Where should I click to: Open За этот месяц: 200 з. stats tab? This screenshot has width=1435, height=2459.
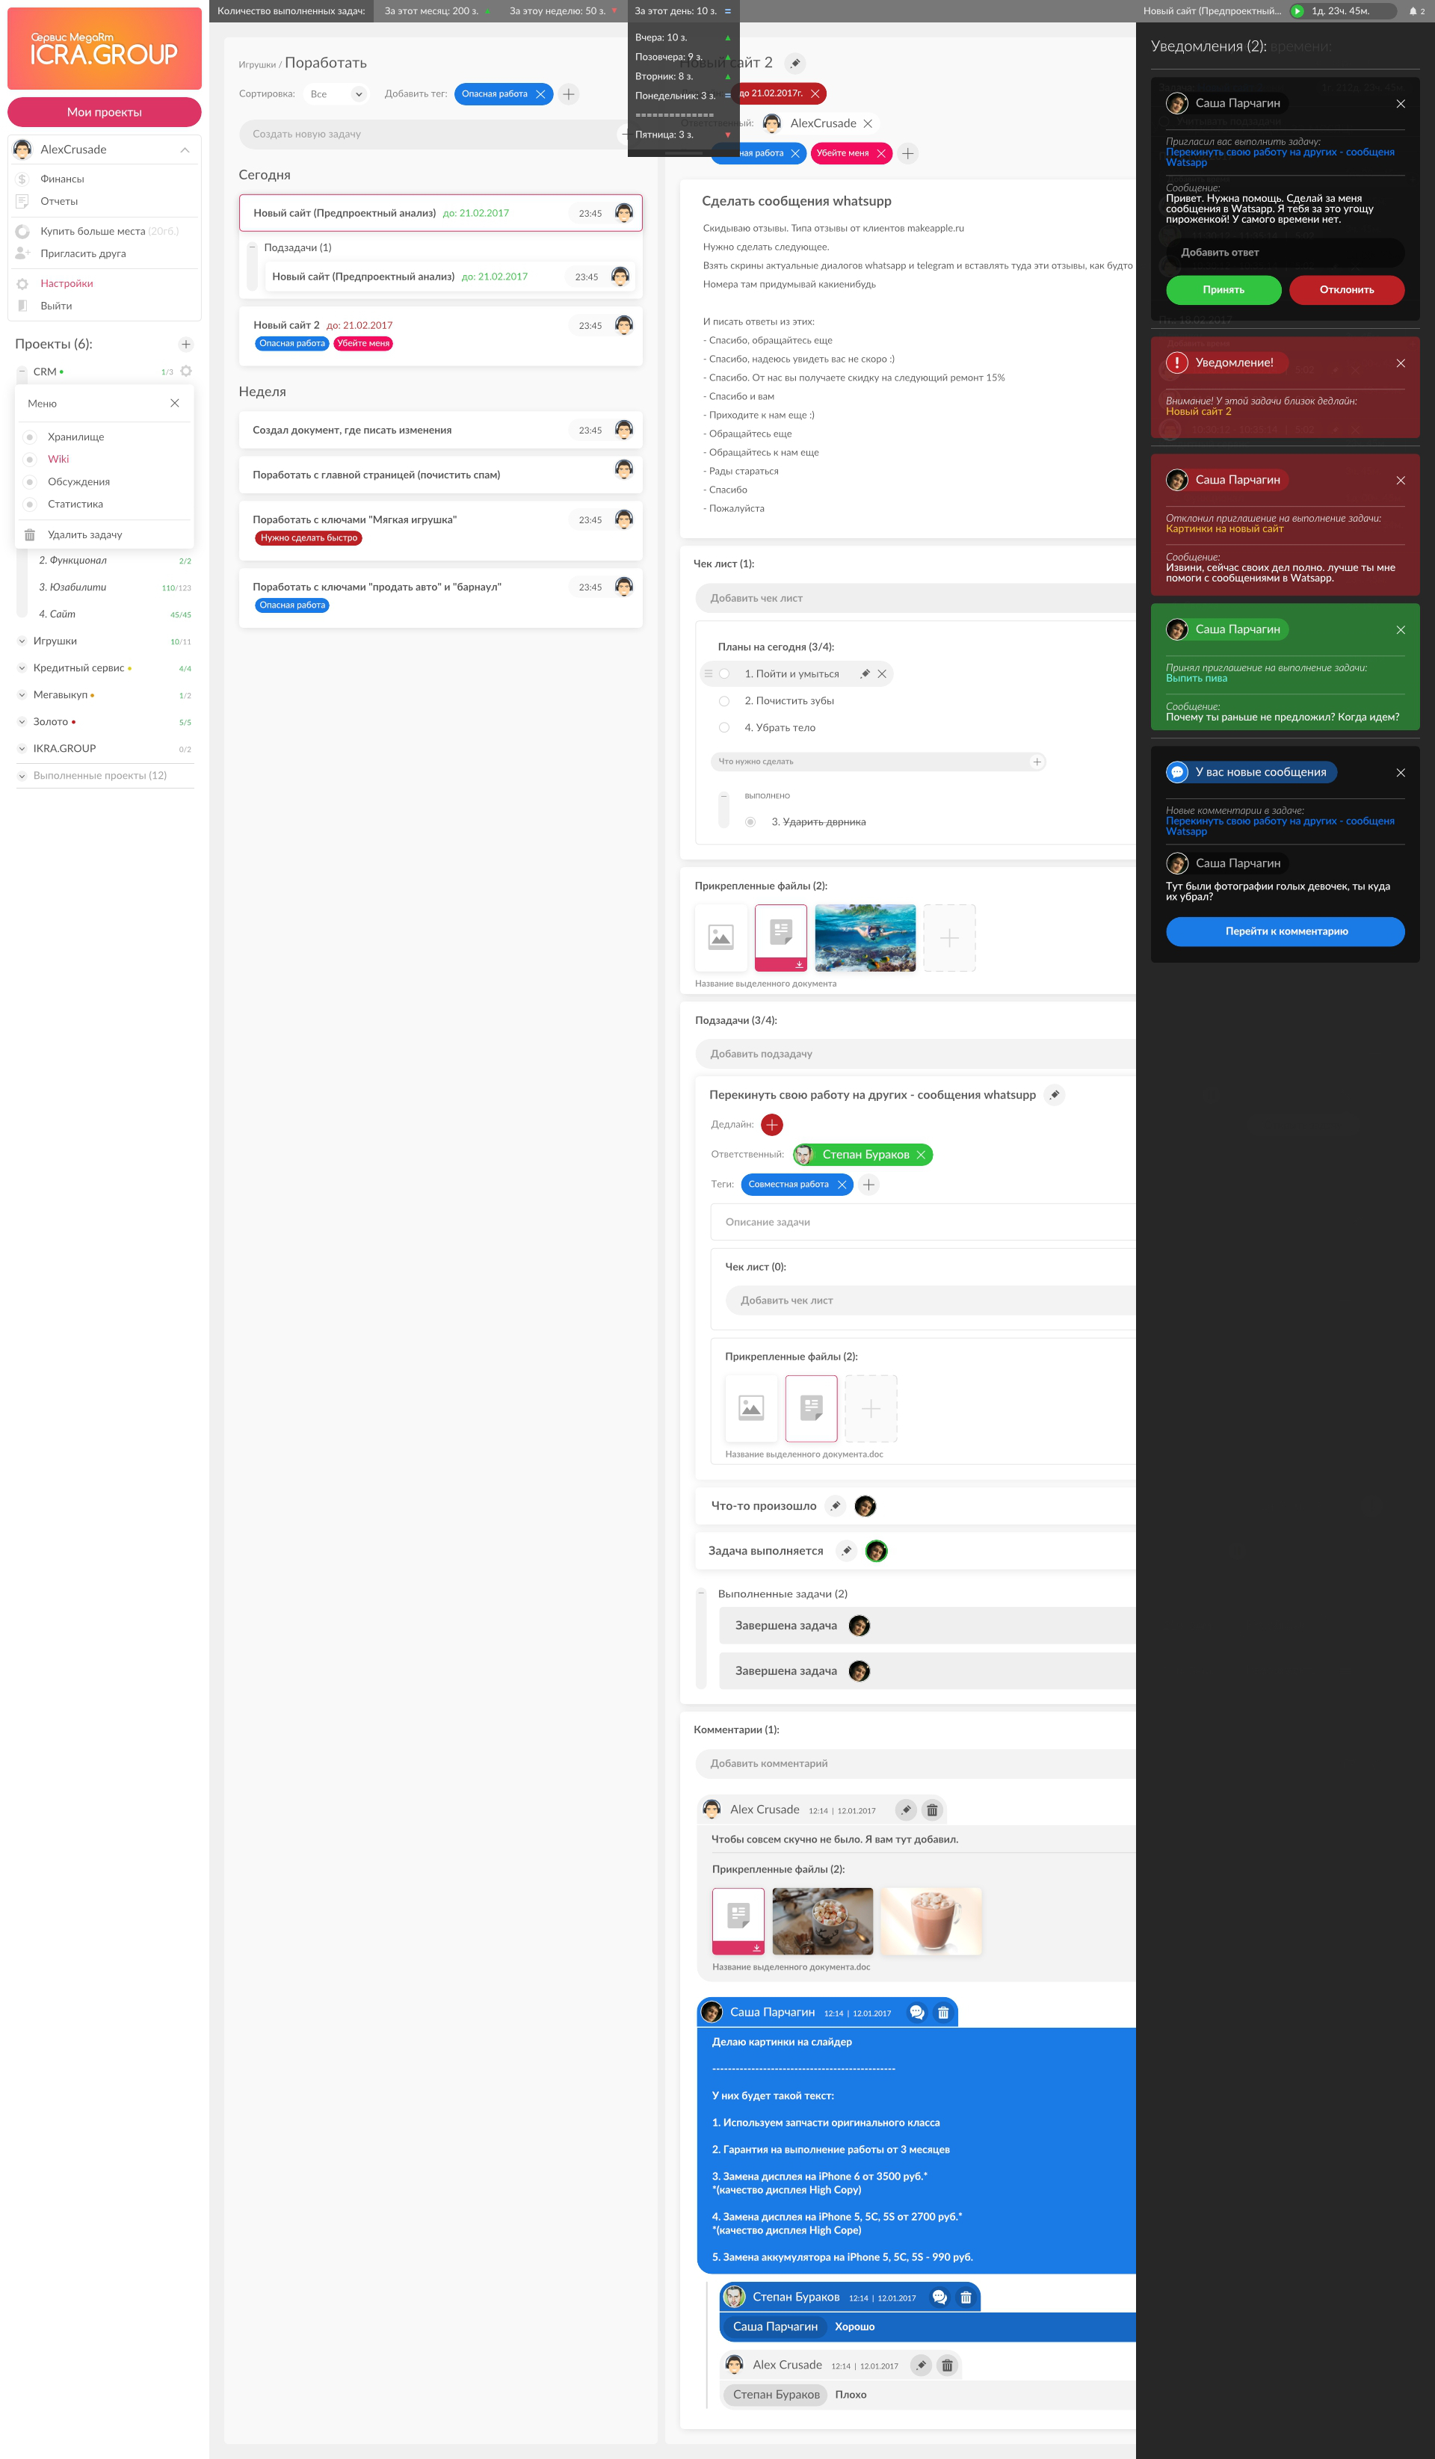point(436,10)
